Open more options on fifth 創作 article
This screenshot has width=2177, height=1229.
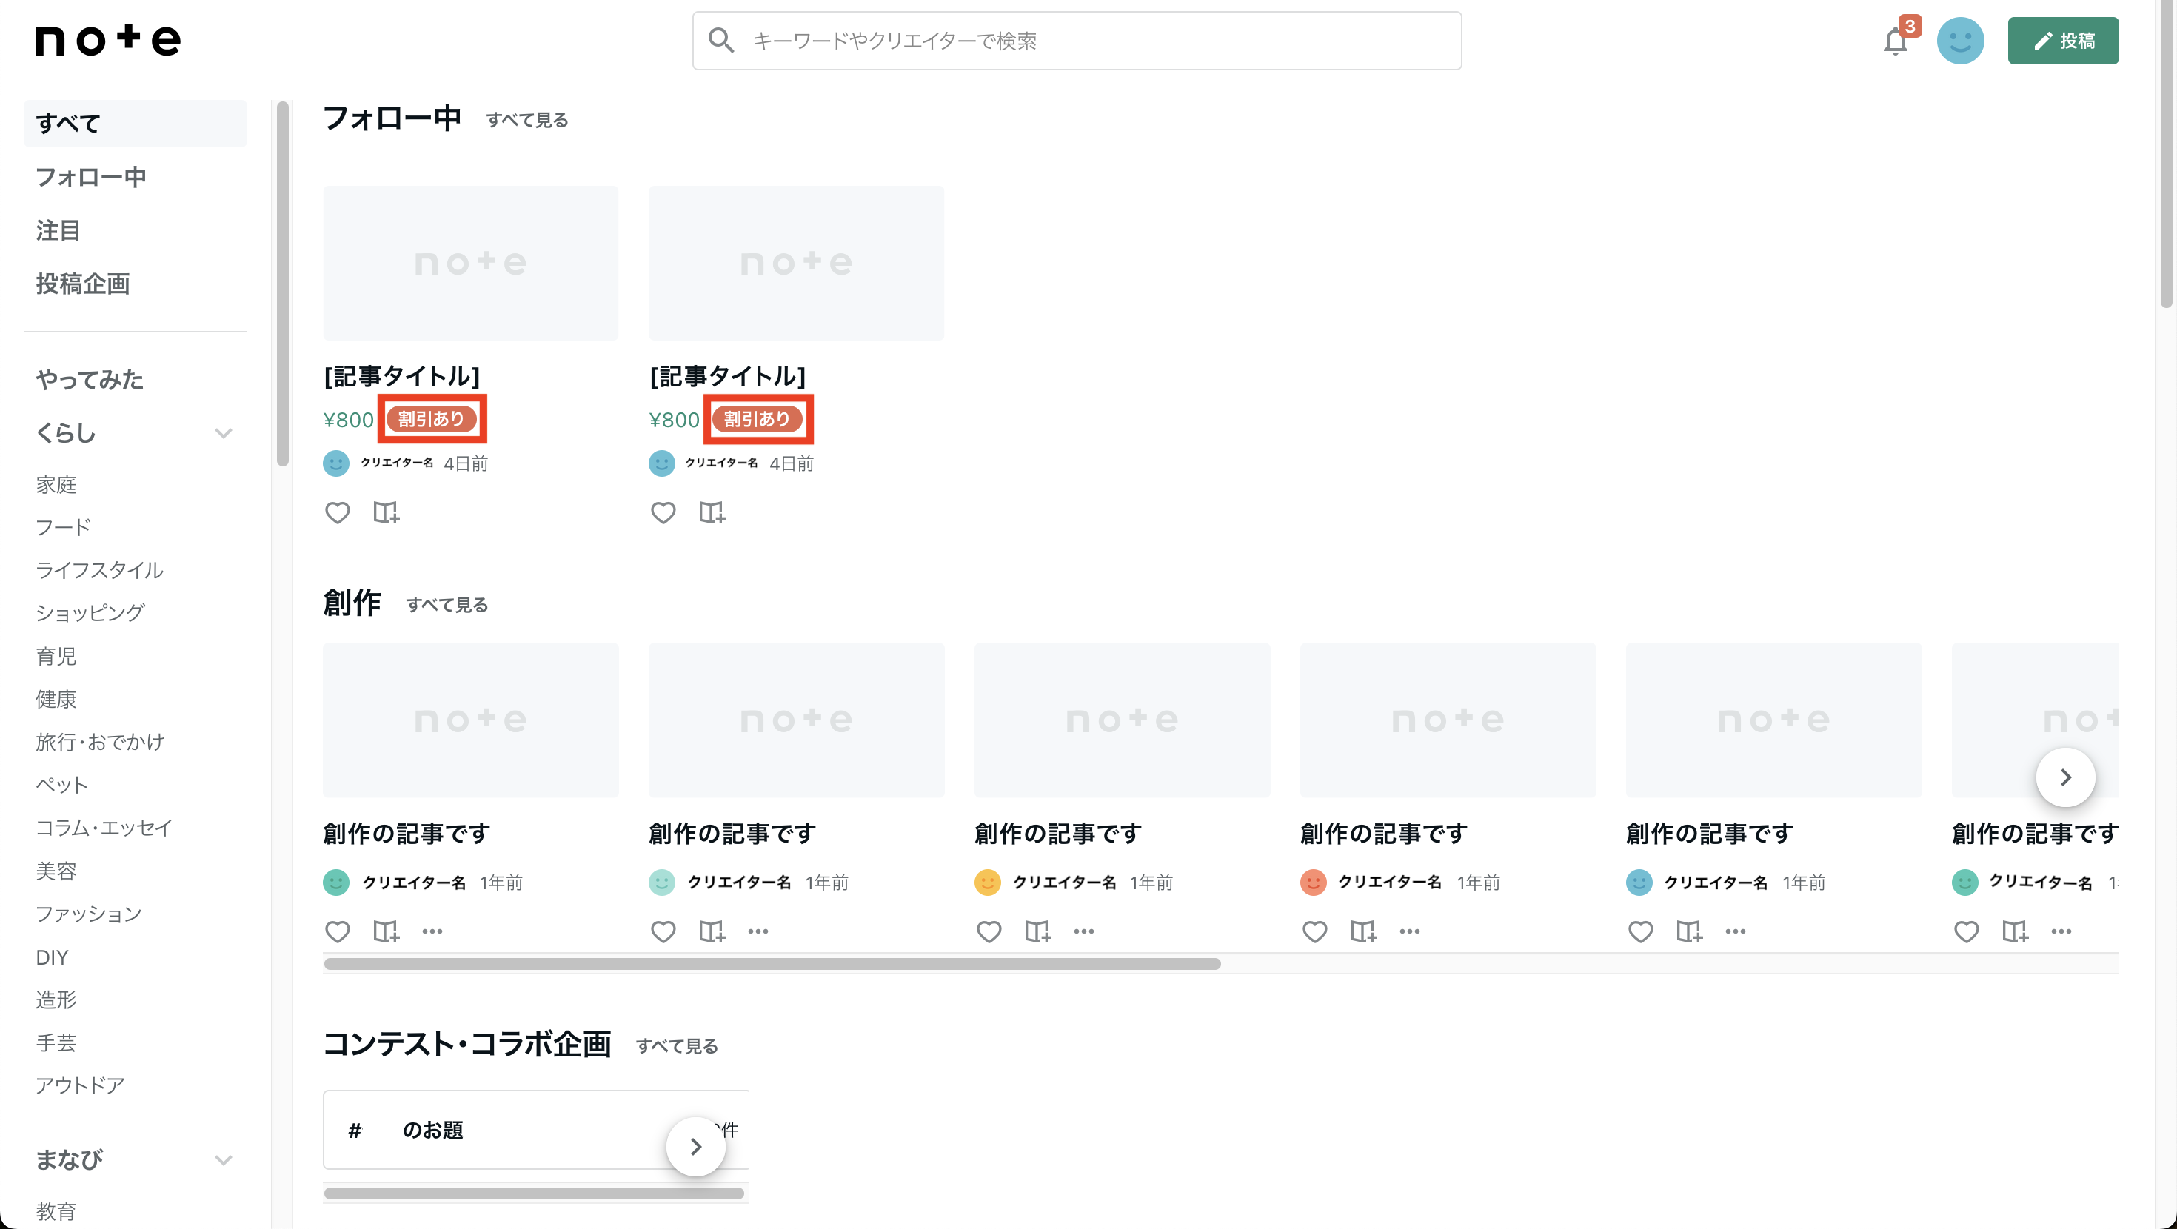point(1735,931)
